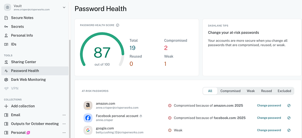The image size is (302, 138).
Task: Click the Weak warning icon for google.com
Action: [x=170, y=130]
